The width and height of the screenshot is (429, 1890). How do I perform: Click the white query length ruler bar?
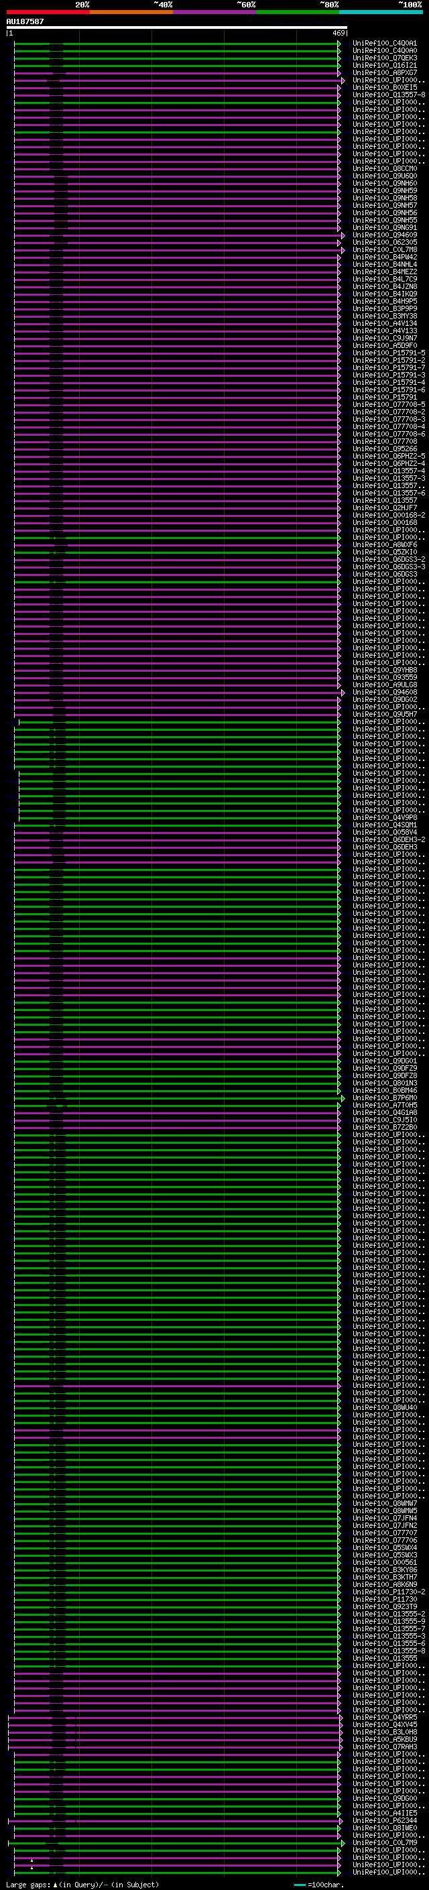(x=177, y=28)
